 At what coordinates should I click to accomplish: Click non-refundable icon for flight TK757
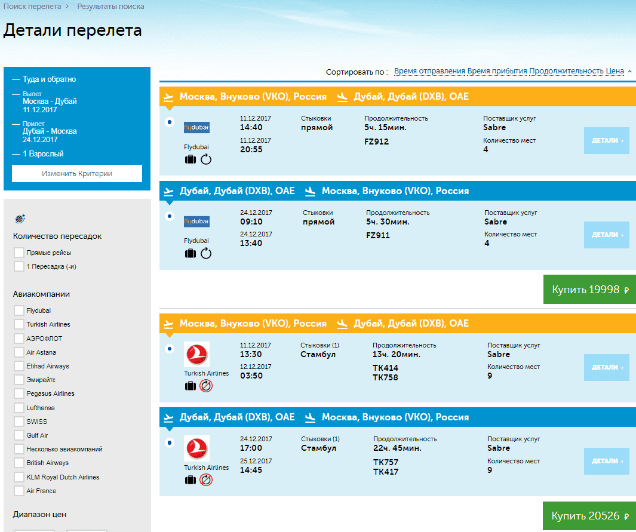[x=206, y=480]
